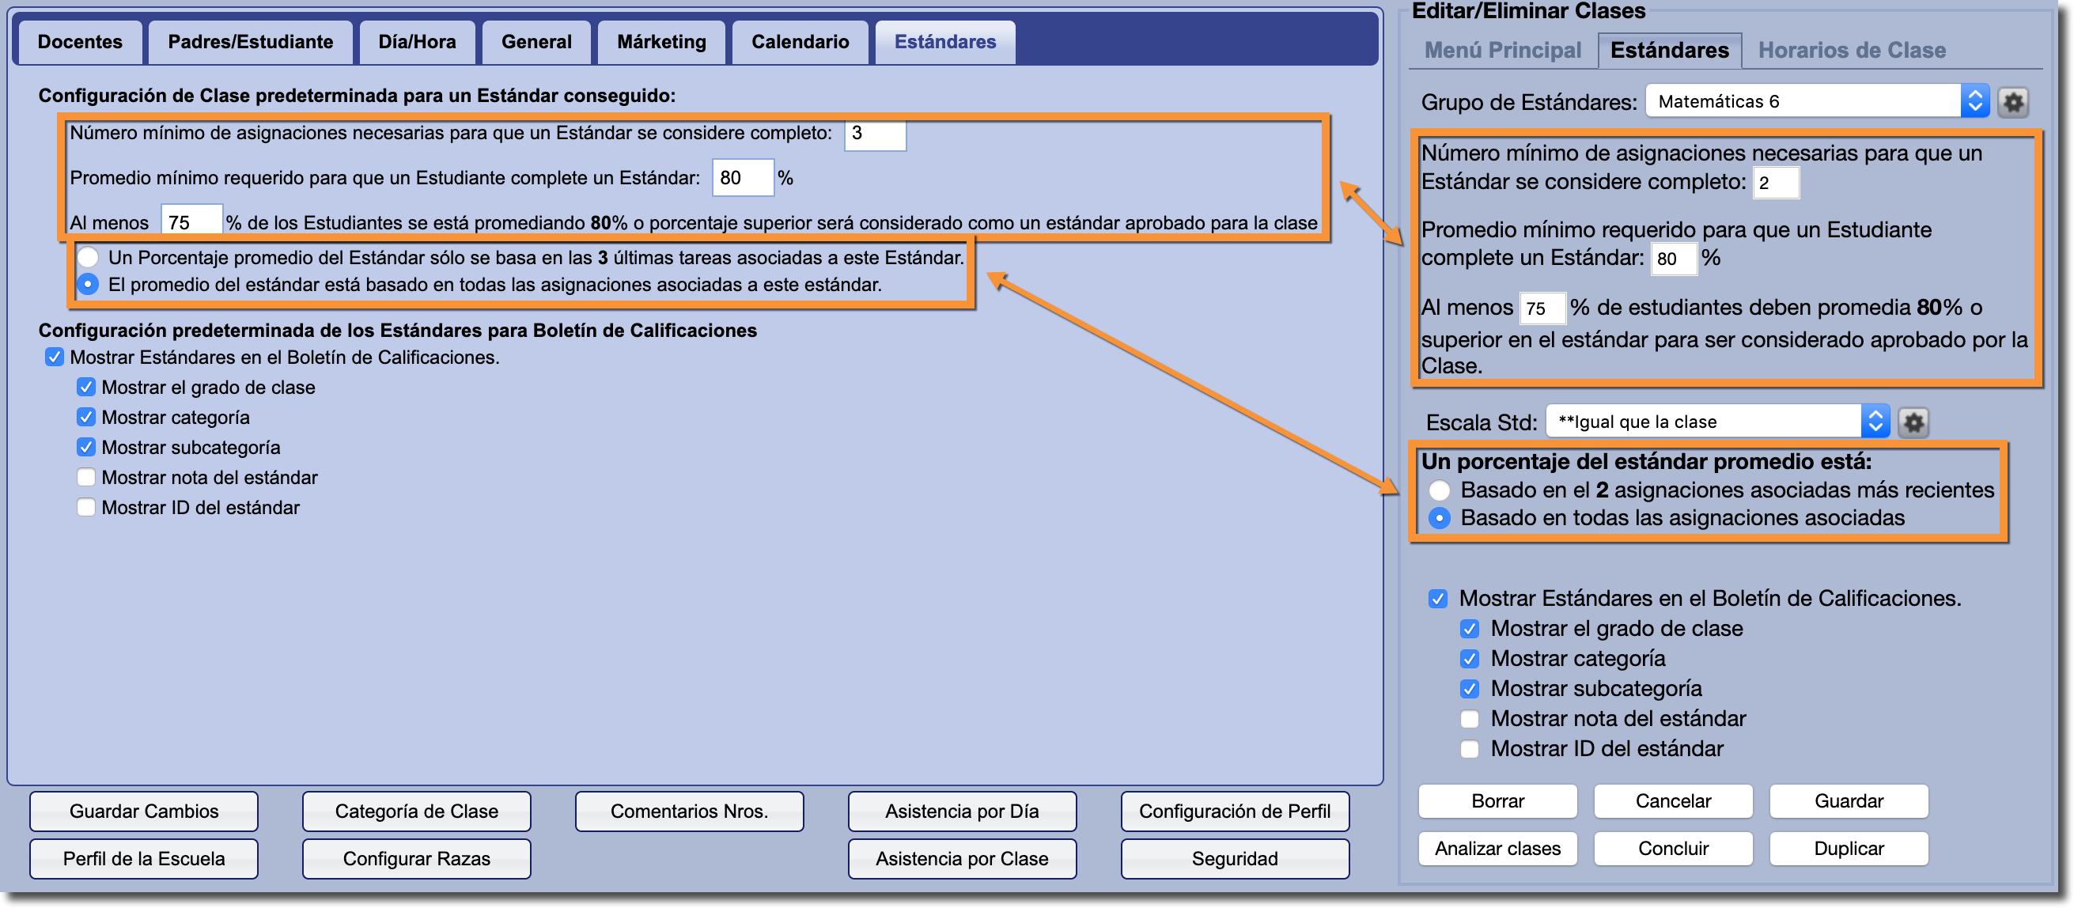2074x908 pixels.
Task: Select radio for 3 últimas tareas
Action: click(x=88, y=258)
